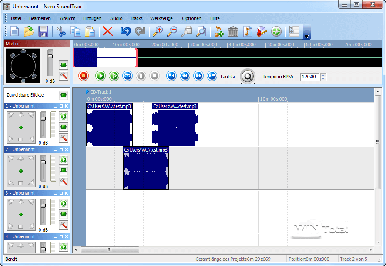The image size is (386, 266).
Task: Click the Undo arrow icon
Action: pyautogui.click(x=126, y=31)
